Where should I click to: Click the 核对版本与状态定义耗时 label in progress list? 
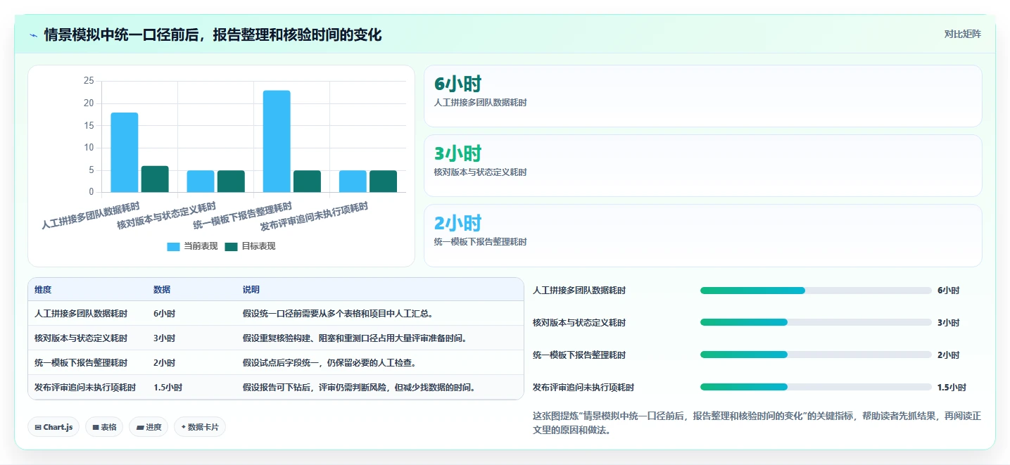(x=579, y=323)
